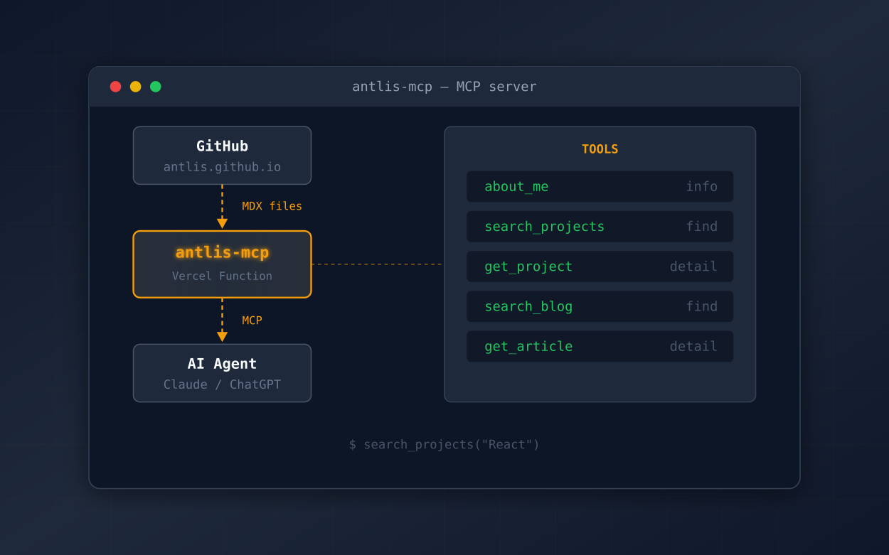This screenshot has width=889, height=555.
Task: Click the red close window dot
Action: pyautogui.click(x=115, y=87)
